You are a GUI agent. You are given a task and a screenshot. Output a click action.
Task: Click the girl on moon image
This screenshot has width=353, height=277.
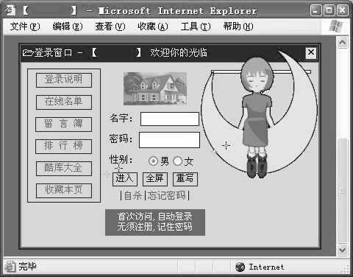259,114
